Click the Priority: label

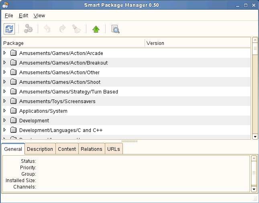pos(28,168)
